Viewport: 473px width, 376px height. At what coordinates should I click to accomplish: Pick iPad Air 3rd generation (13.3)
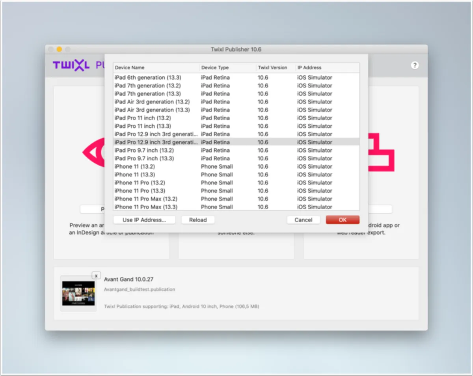coord(236,110)
